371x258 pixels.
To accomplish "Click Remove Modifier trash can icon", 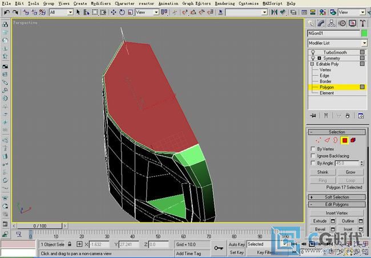I will pyautogui.click(x=348, y=116).
